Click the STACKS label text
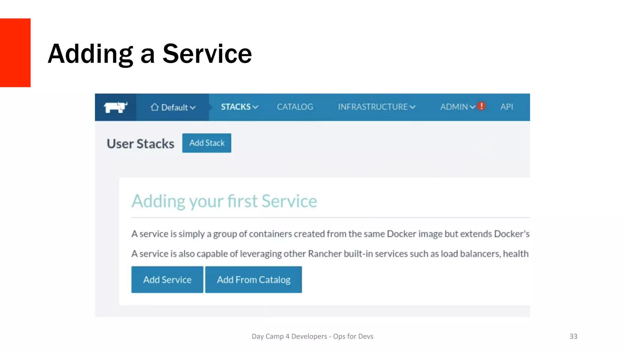The height and width of the screenshot is (352, 625). pyautogui.click(x=236, y=107)
